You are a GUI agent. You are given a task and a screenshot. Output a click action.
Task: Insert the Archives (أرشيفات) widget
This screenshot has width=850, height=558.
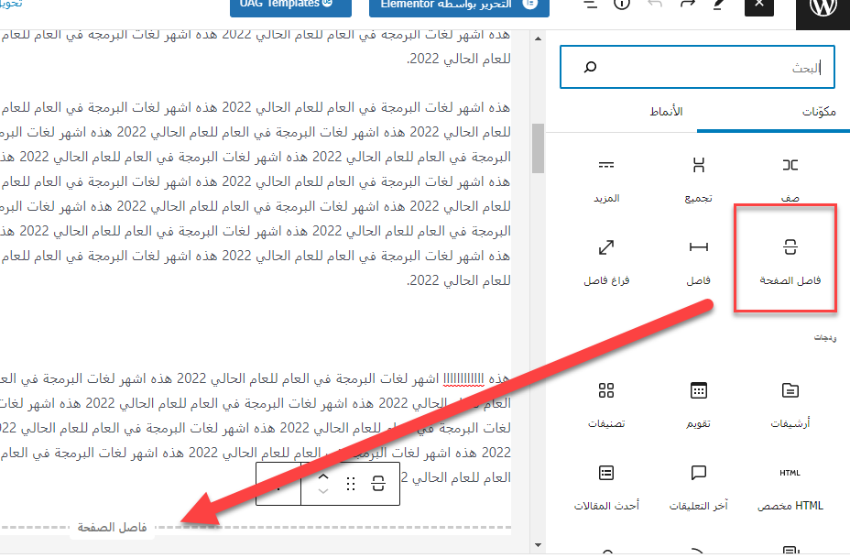(790, 402)
